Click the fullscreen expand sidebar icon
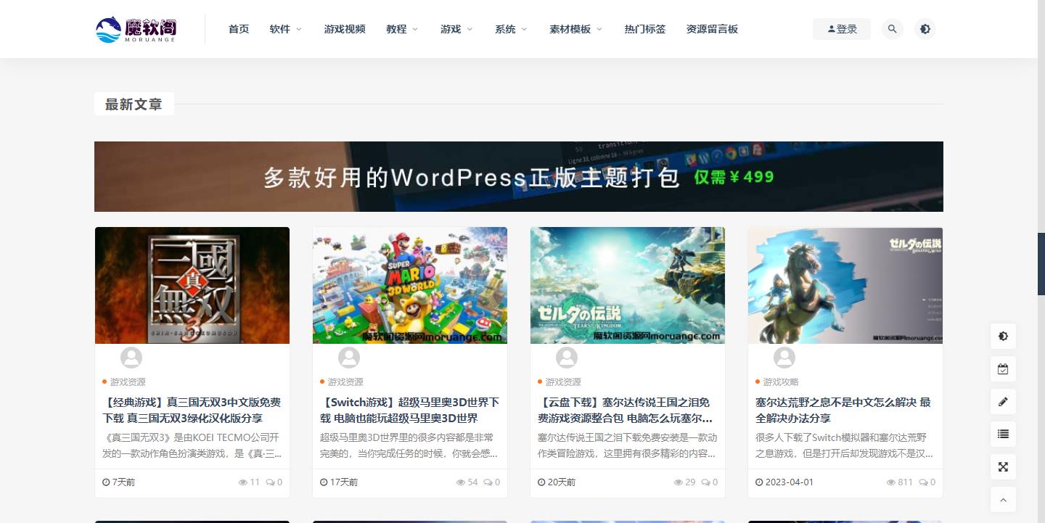1045x523 pixels. tap(1003, 467)
